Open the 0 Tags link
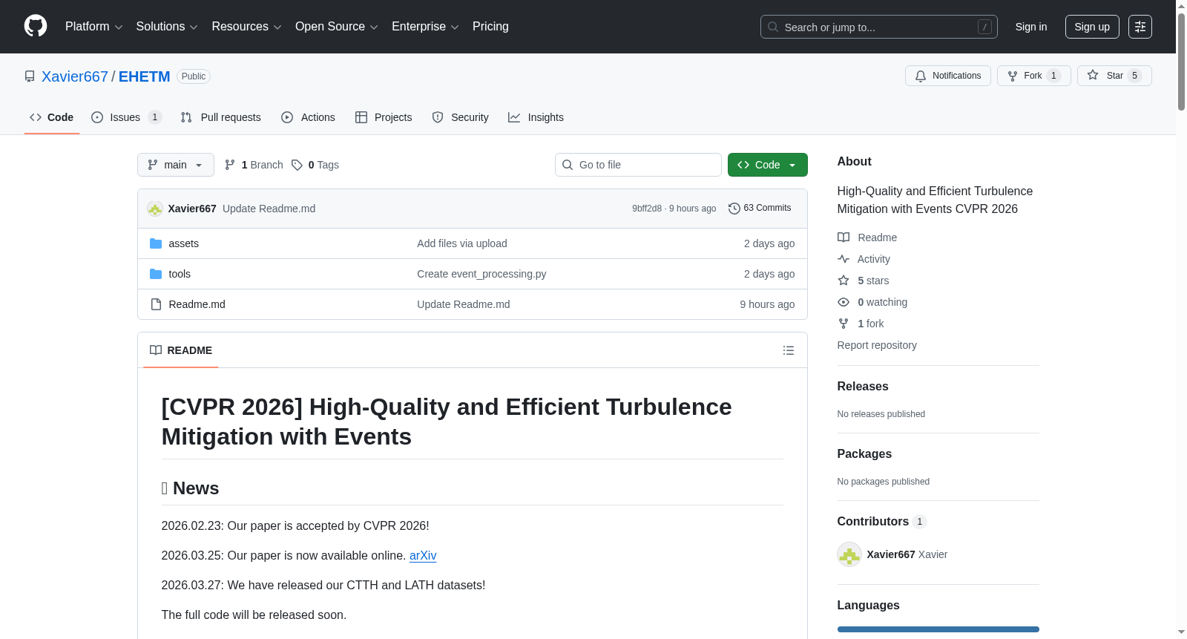 [315, 165]
